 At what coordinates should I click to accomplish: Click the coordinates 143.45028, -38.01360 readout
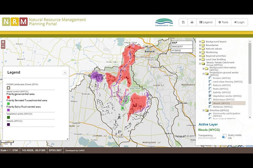(x=34, y=150)
